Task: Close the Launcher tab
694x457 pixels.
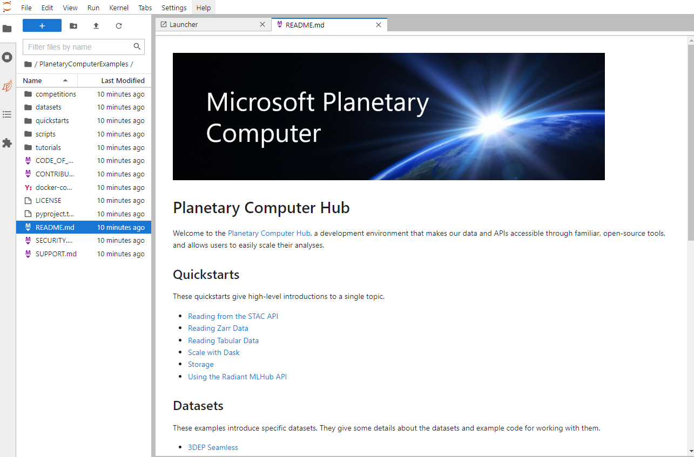Action: click(262, 24)
